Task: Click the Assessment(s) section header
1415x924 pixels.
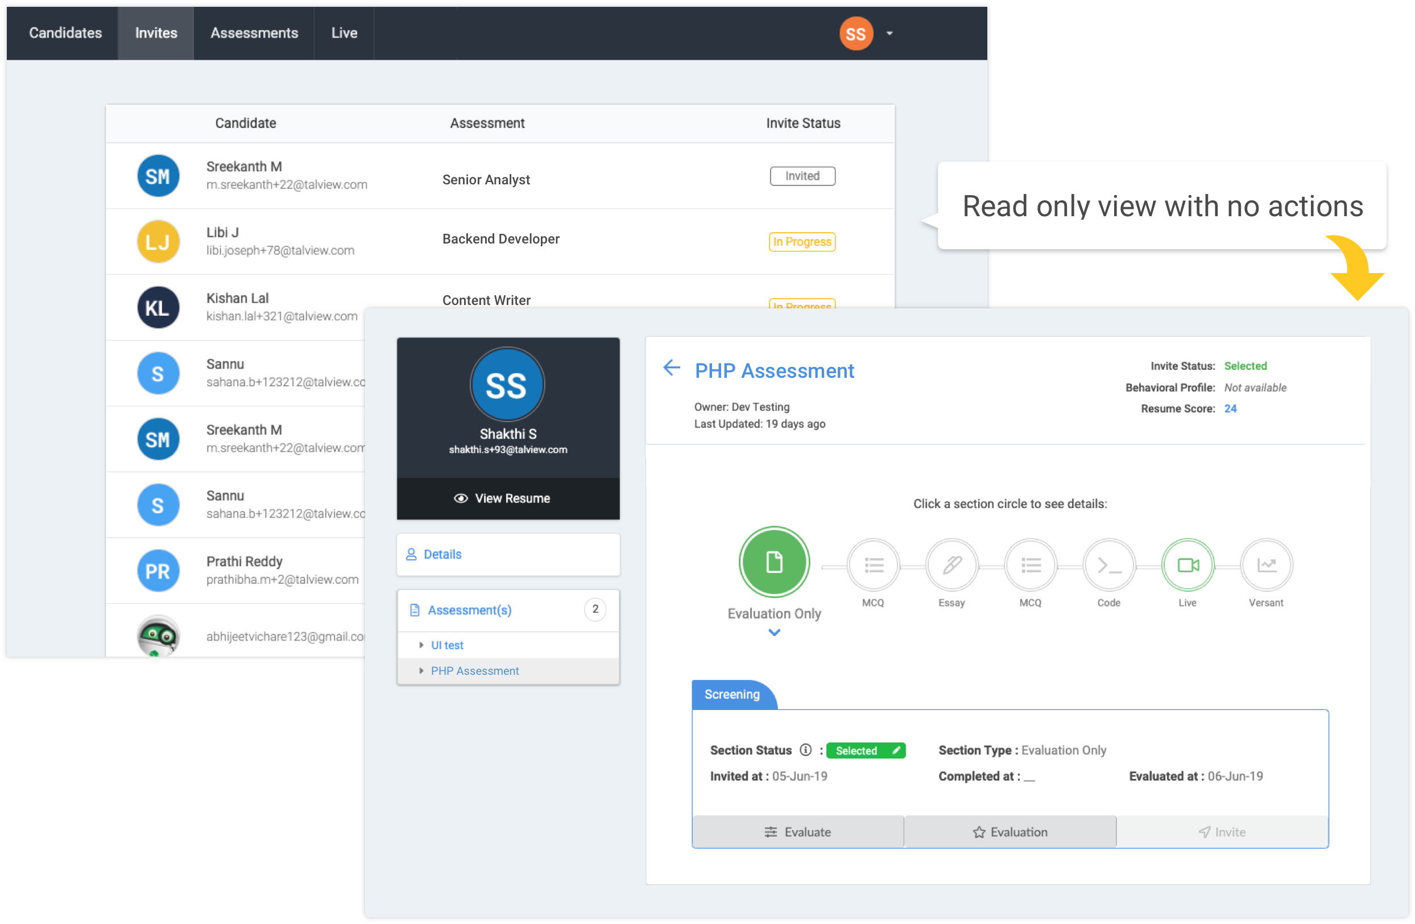Action: click(x=508, y=610)
